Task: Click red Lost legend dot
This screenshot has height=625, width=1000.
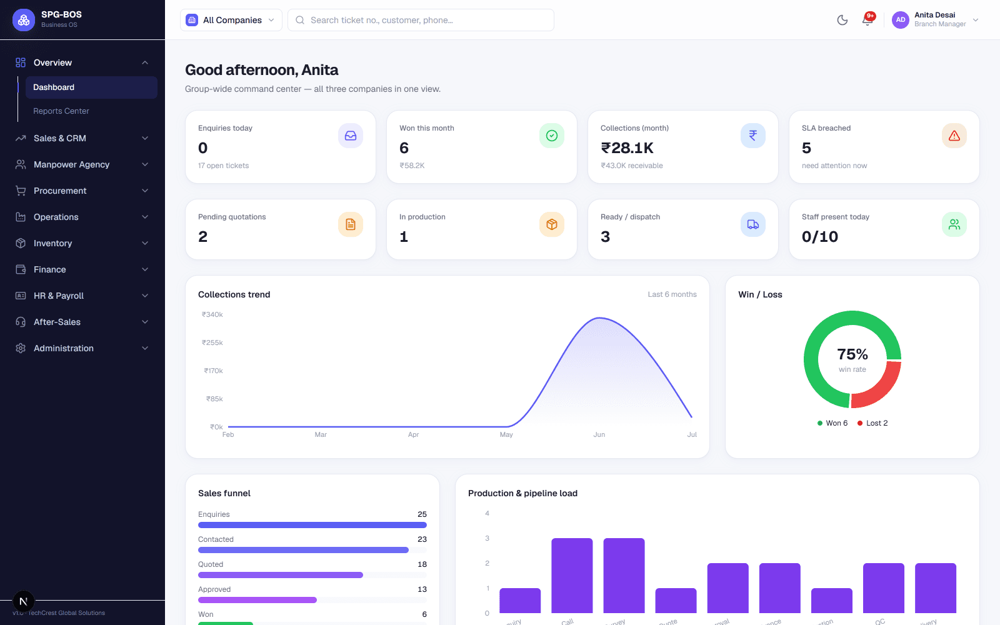Action: [x=860, y=423]
